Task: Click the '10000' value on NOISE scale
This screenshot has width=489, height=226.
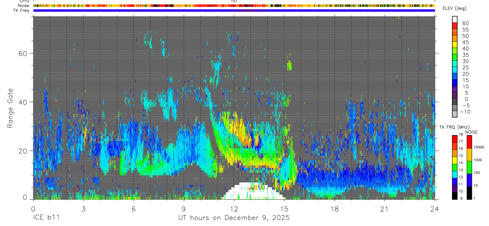Action: click(479, 147)
